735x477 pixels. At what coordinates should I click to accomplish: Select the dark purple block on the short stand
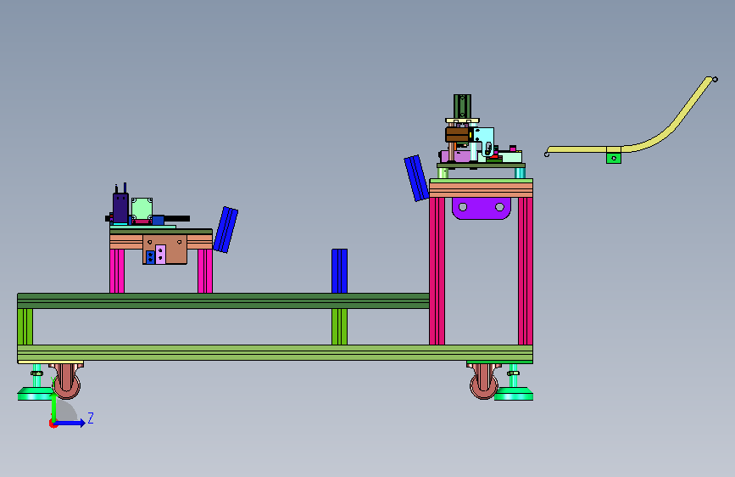[x=120, y=207]
